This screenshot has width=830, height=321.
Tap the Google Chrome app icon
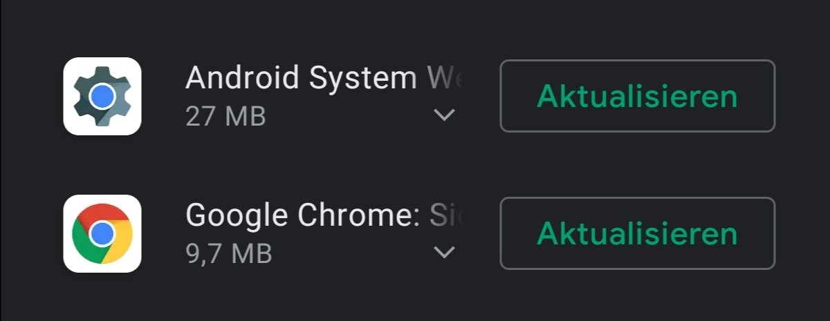(102, 233)
